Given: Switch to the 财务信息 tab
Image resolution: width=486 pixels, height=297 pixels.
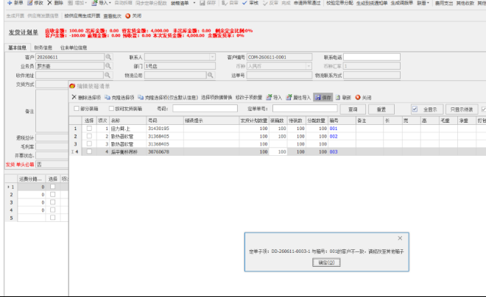Looking at the screenshot, I should (43, 48).
